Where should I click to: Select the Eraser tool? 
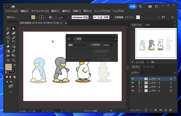click(x=8, y=47)
